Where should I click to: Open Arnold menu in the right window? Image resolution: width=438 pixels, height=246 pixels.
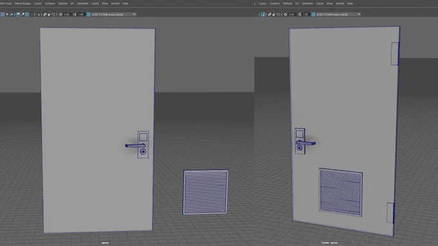pyautogui.click(x=339, y=3)
